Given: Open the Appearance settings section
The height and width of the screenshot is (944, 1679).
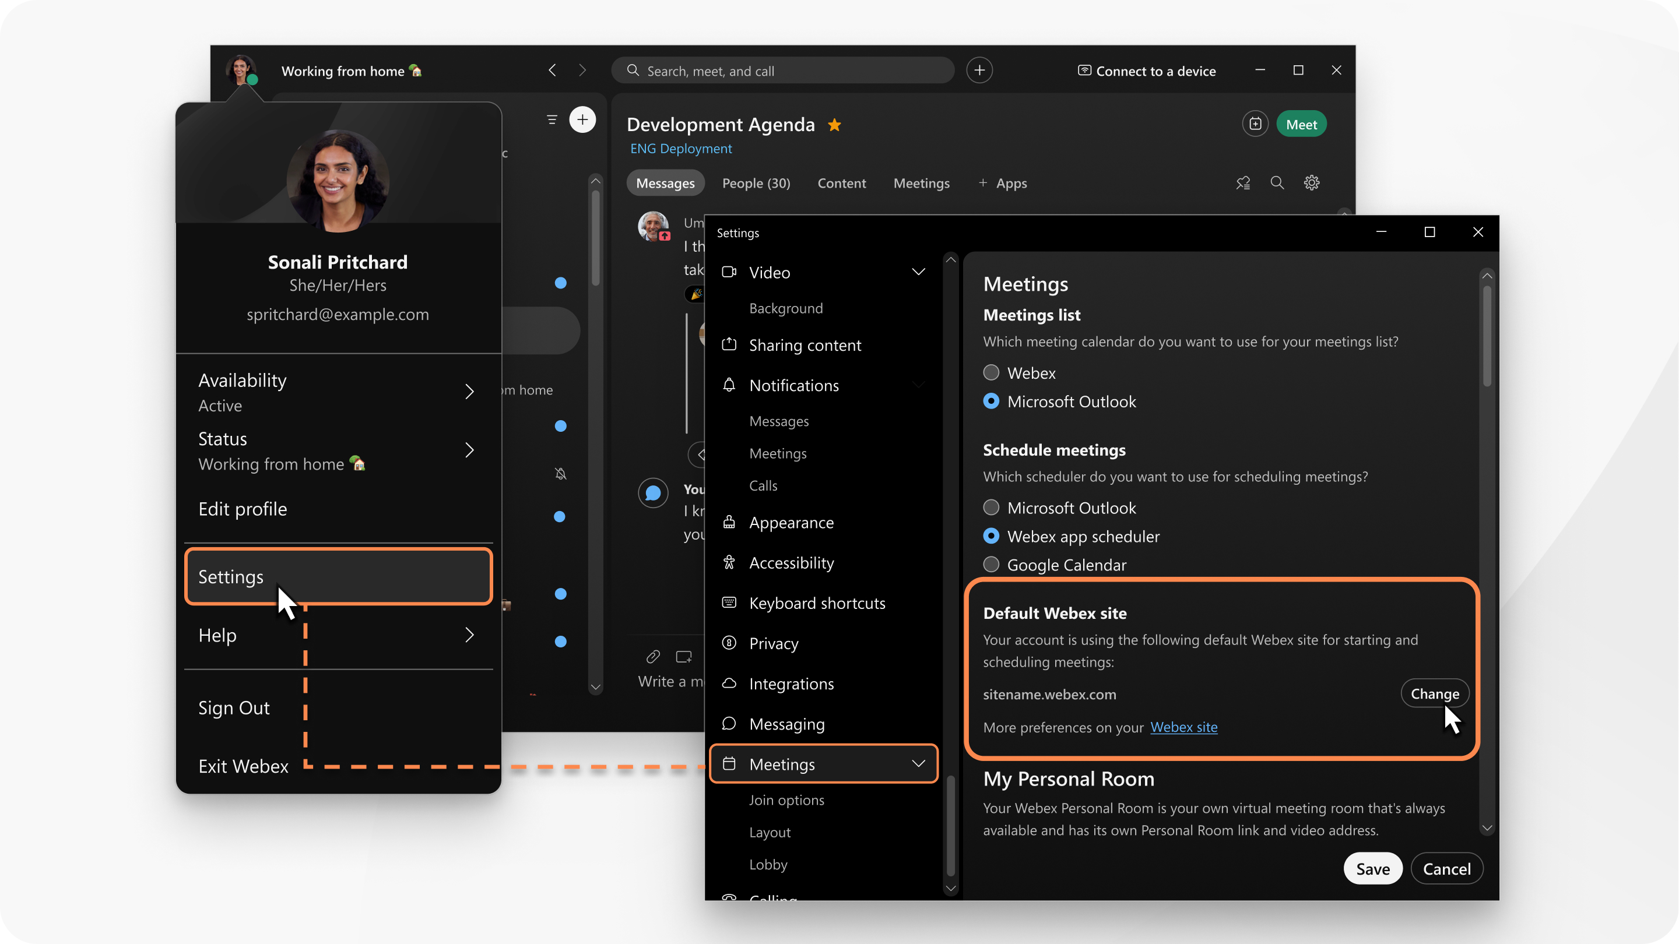Looking at the screenshot, I should tap(791, 521).
